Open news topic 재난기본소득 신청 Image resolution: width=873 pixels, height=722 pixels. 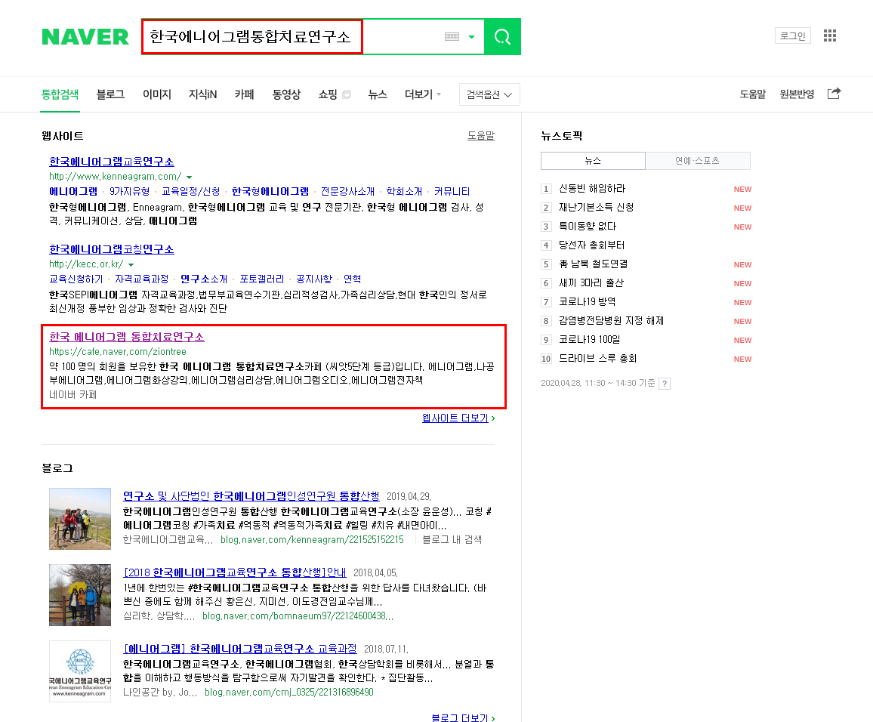(597, 208)
